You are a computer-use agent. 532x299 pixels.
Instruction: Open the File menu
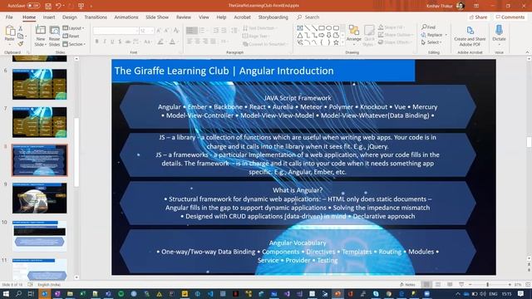(x=9, y=17)
